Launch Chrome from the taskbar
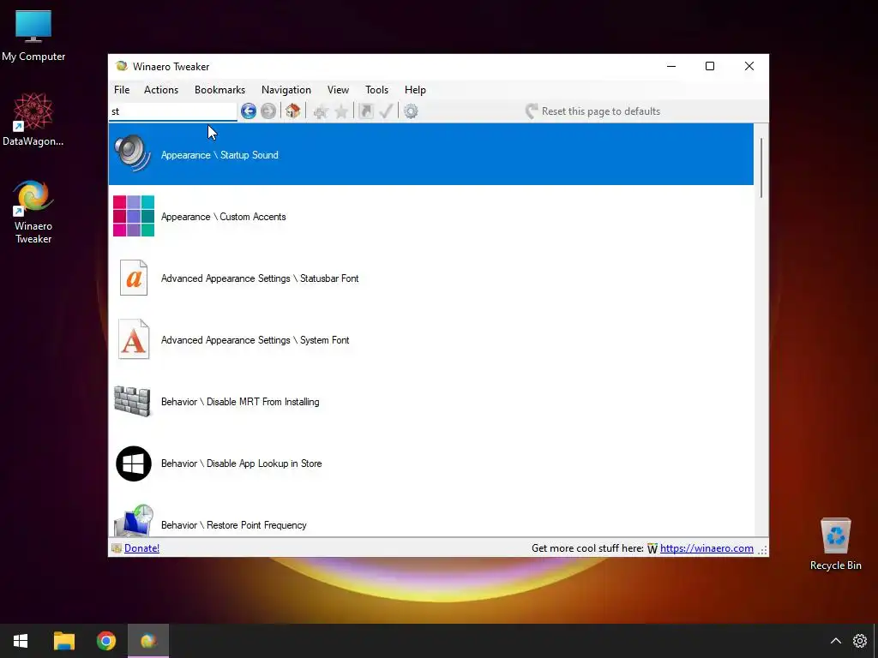The image size is (878, 658). (x=105, y=641)
